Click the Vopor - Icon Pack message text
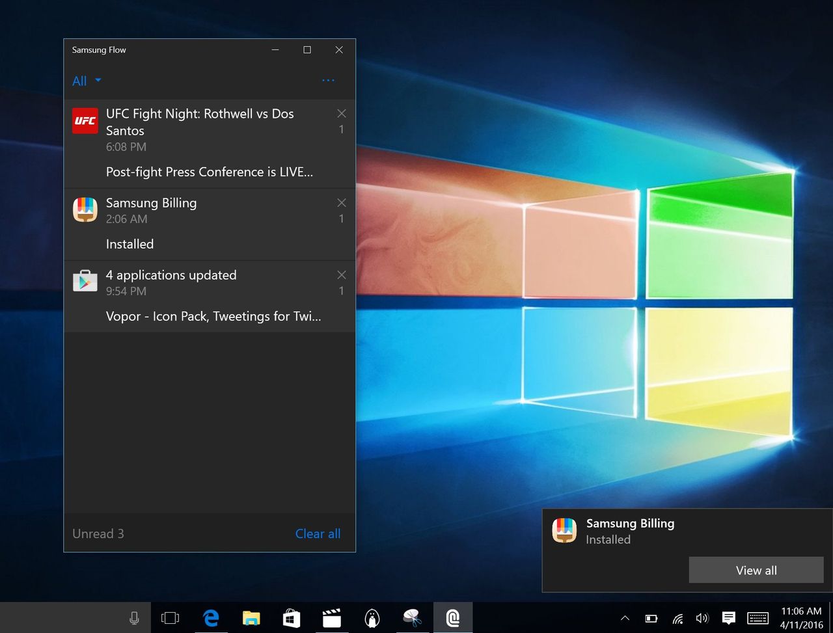 pyautogui.click(x=213, y=316)
